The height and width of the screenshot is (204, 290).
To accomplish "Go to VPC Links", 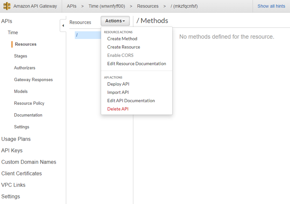I will tap(13, 185).
